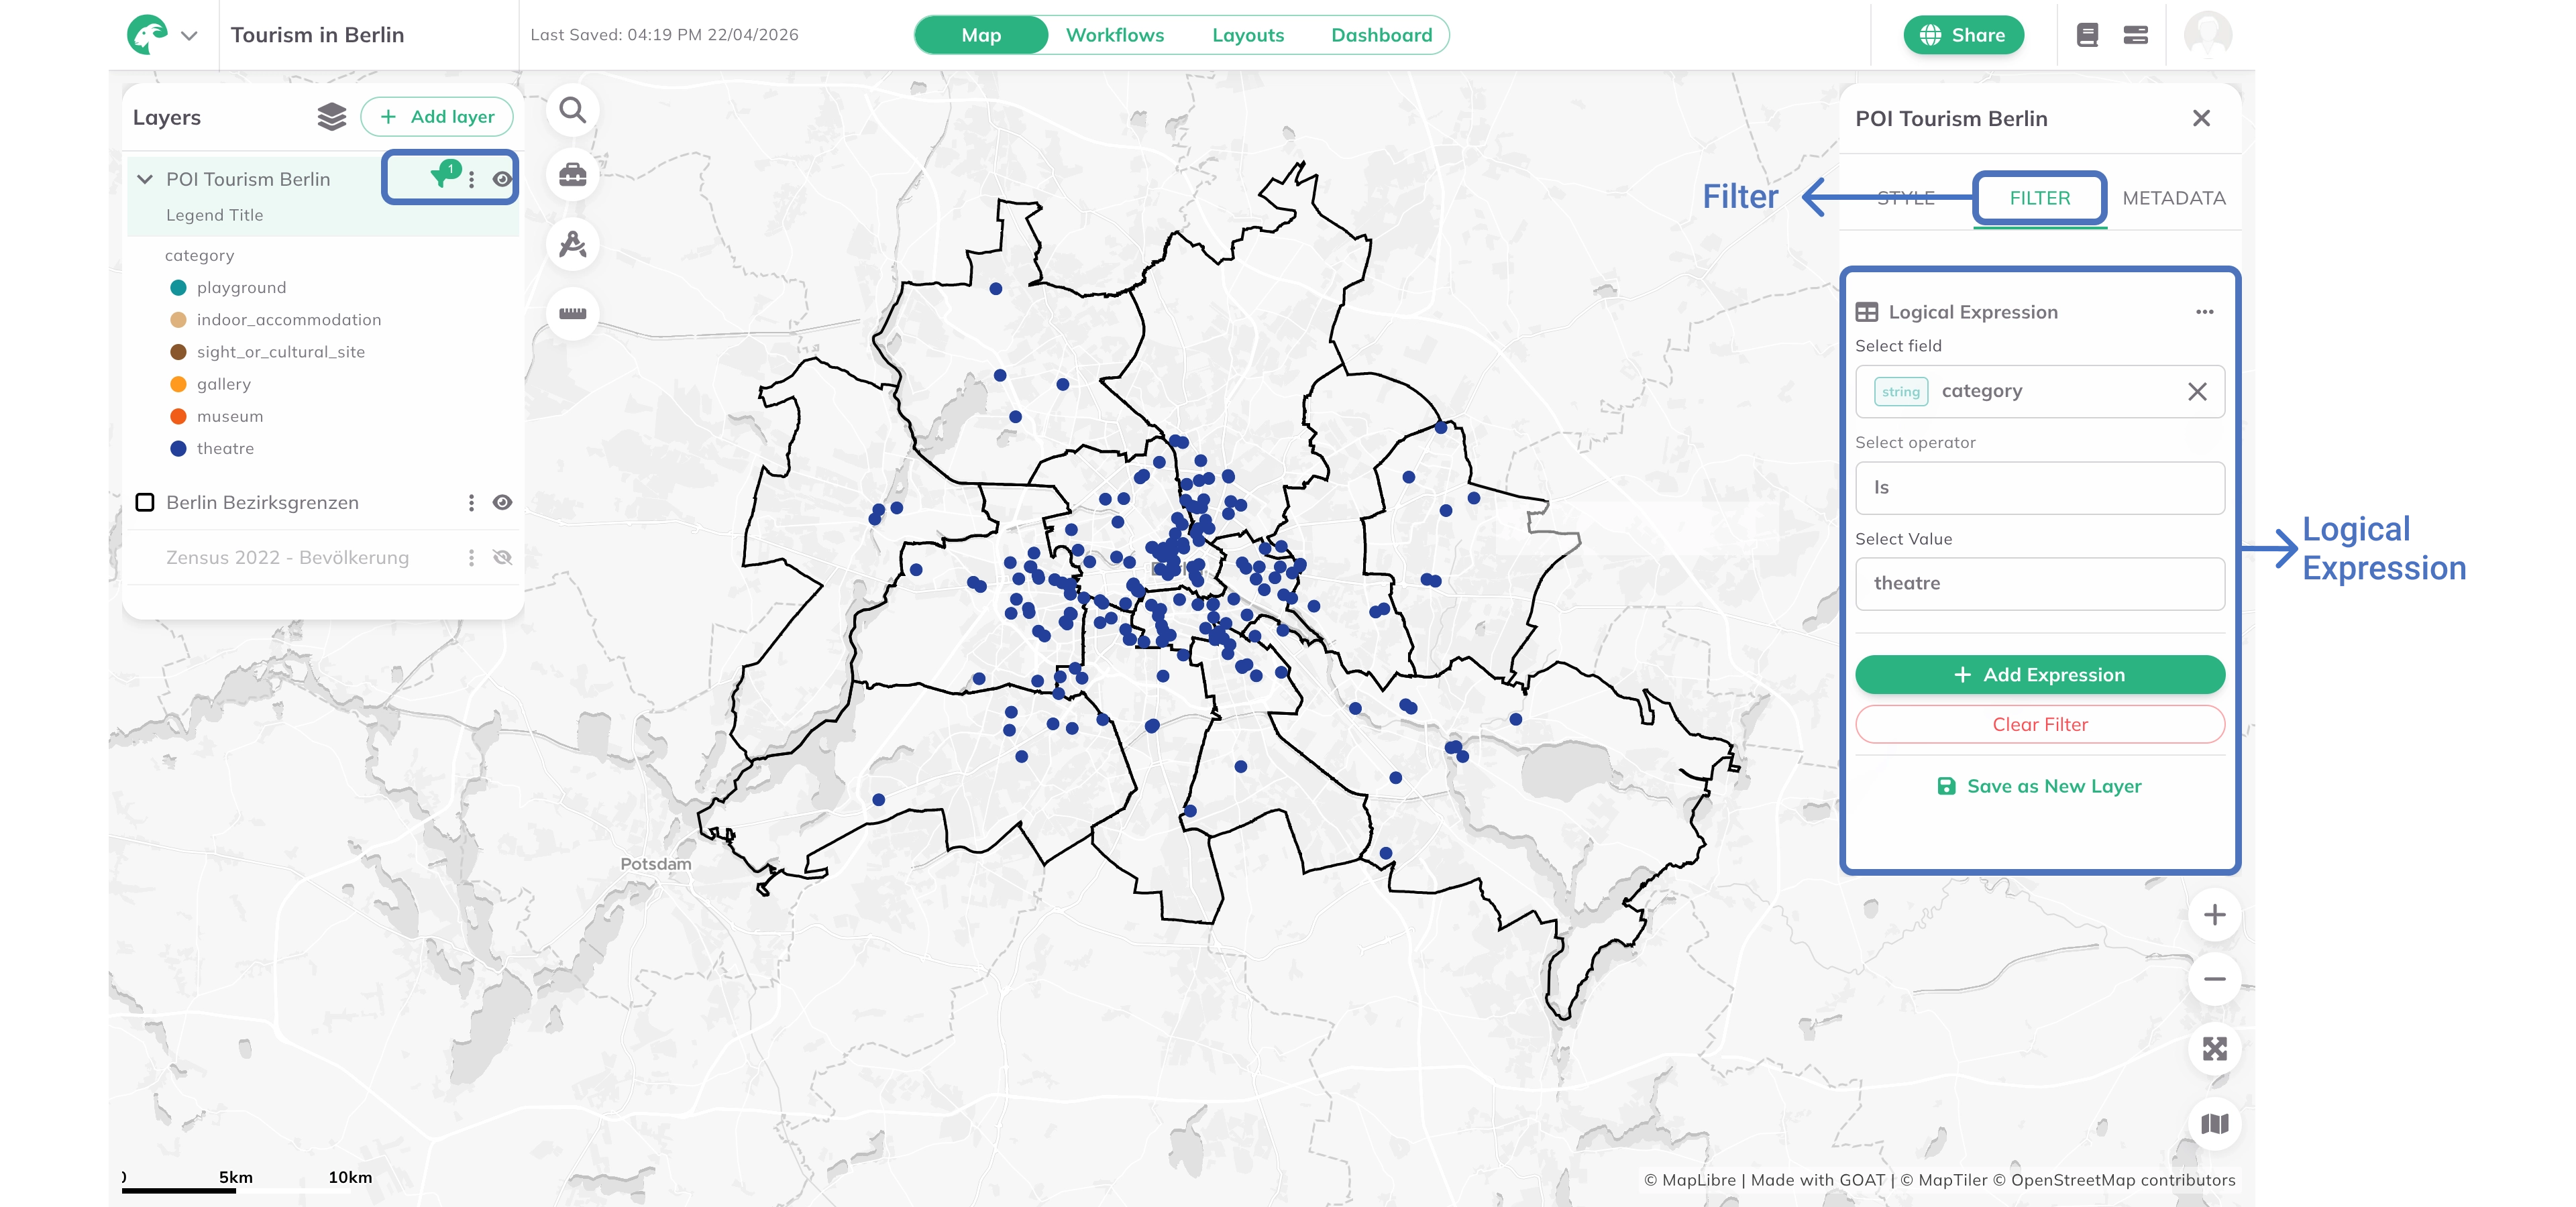The width and height of the screenshot is (2576, 1207).
Task: Select the scenario drawing tool icon
Action: click(x=572, y=244)
